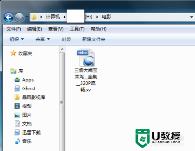This screenshot has height=151, width=195.
Task: Click the Back navigation arrow button
Action: [9, 17]
